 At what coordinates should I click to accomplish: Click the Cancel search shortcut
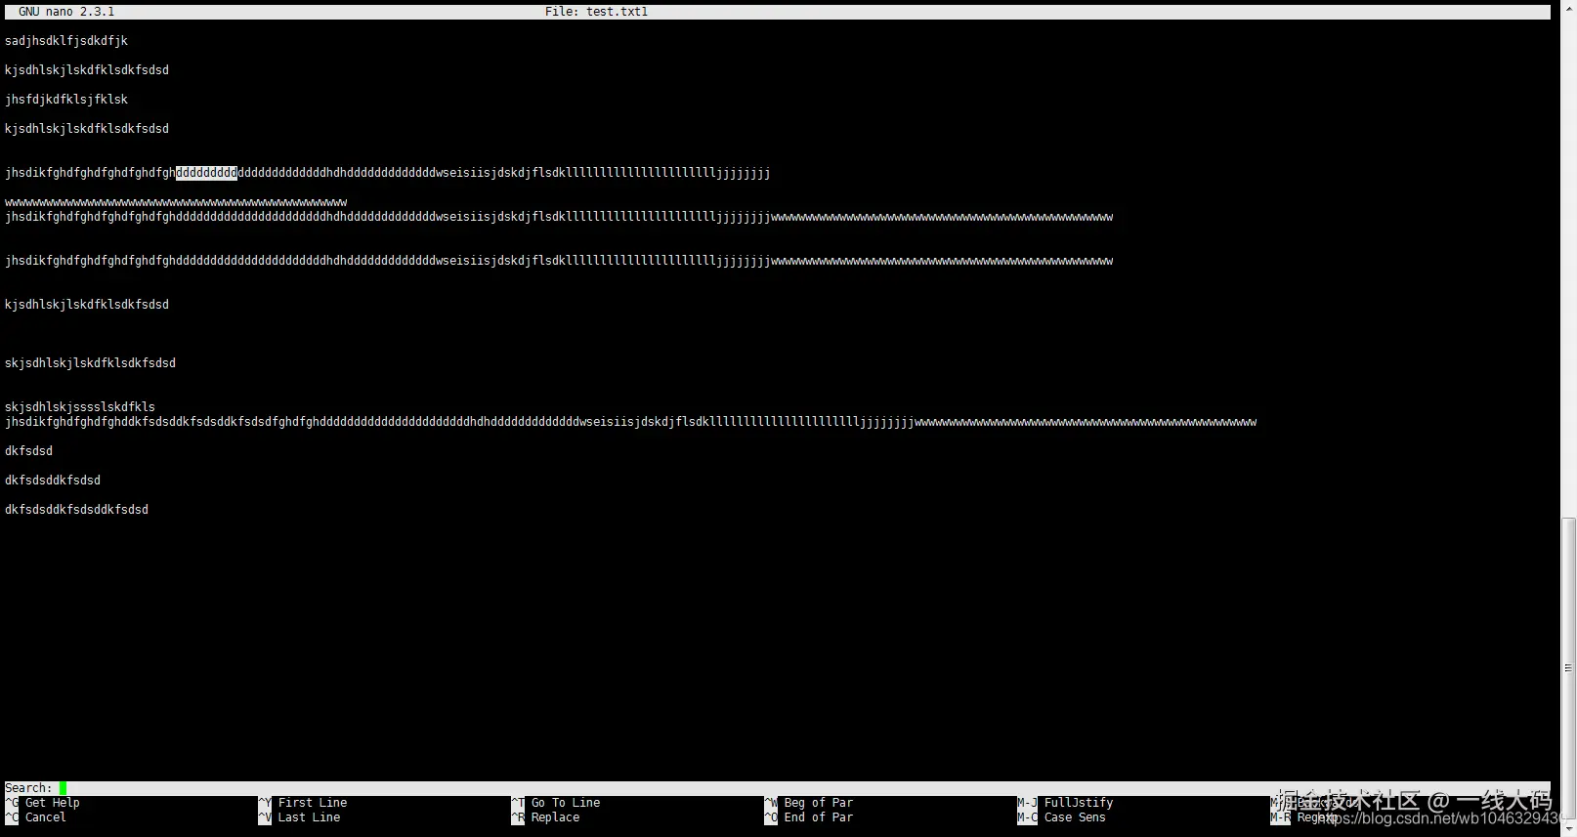(35, 817)
